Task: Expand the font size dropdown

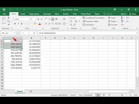Action: tap(35, 19)
